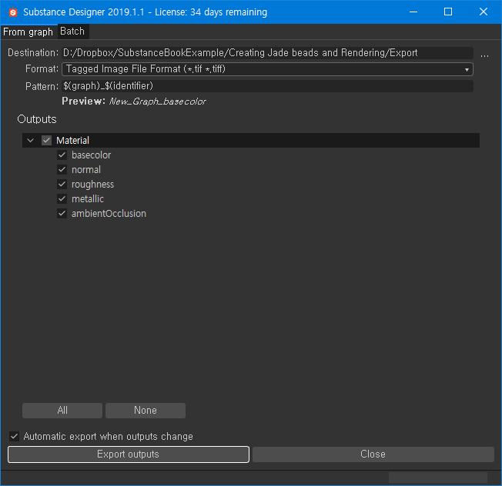Select the ambientOcclusion label text
The height and width of the screenshot is (486, 502).
click(109, 213)
